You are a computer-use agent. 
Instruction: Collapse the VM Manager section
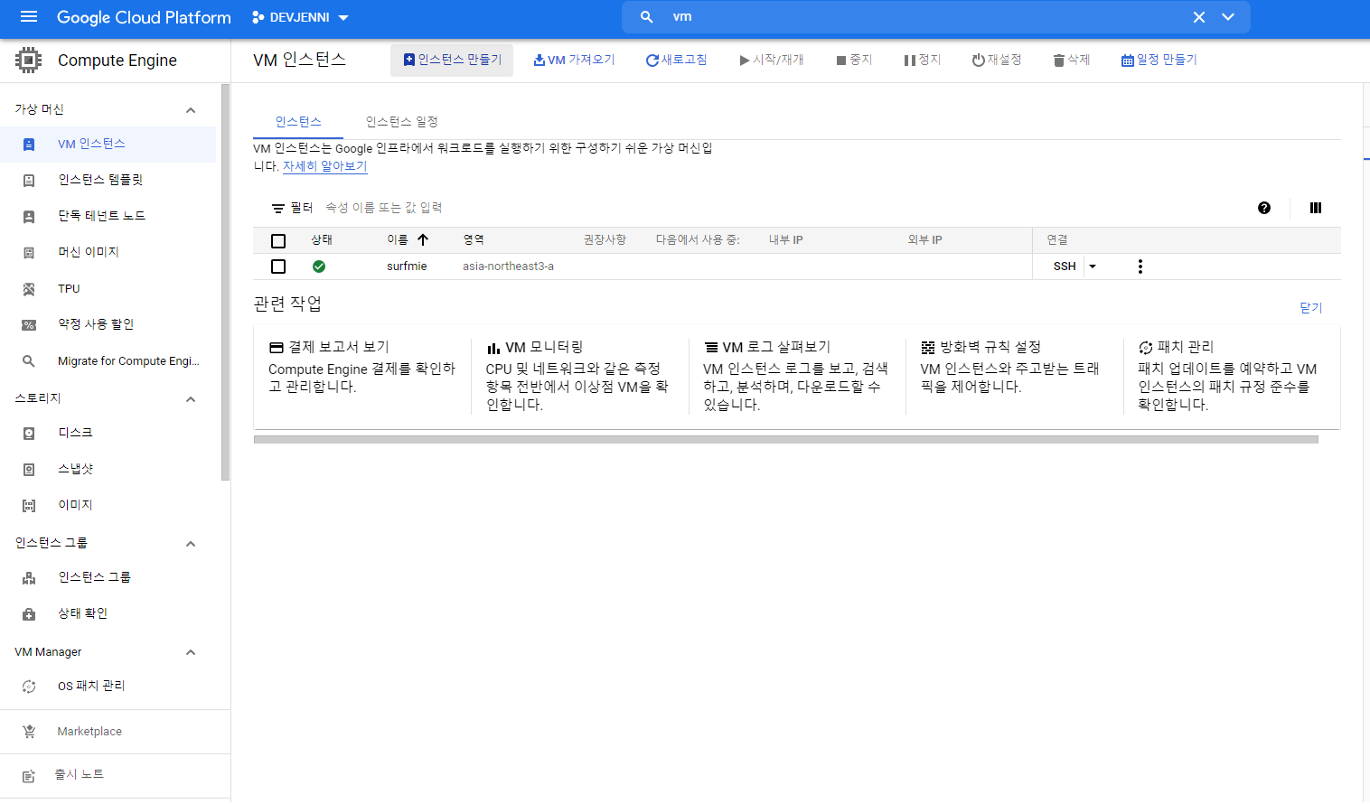(x=191, y=652)
